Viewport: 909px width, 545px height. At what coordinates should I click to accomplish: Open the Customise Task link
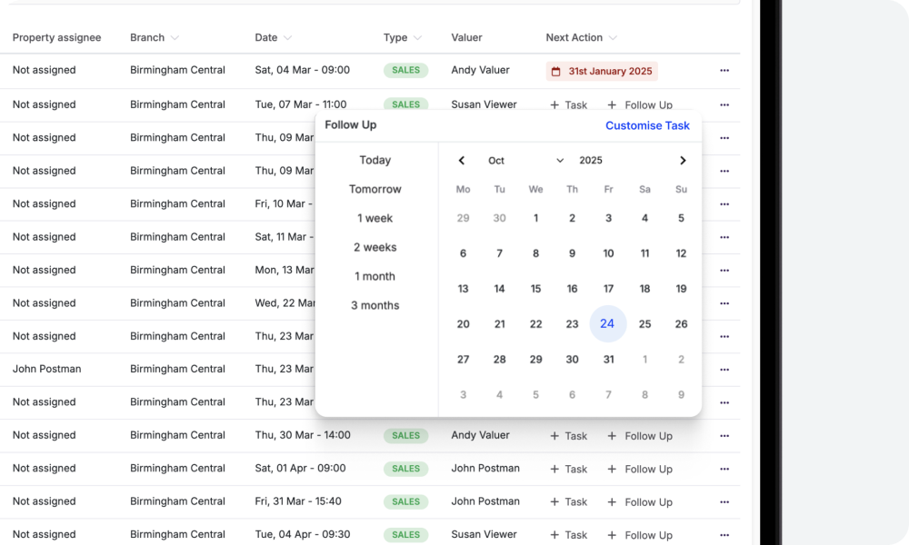click(x=647, y=125)
